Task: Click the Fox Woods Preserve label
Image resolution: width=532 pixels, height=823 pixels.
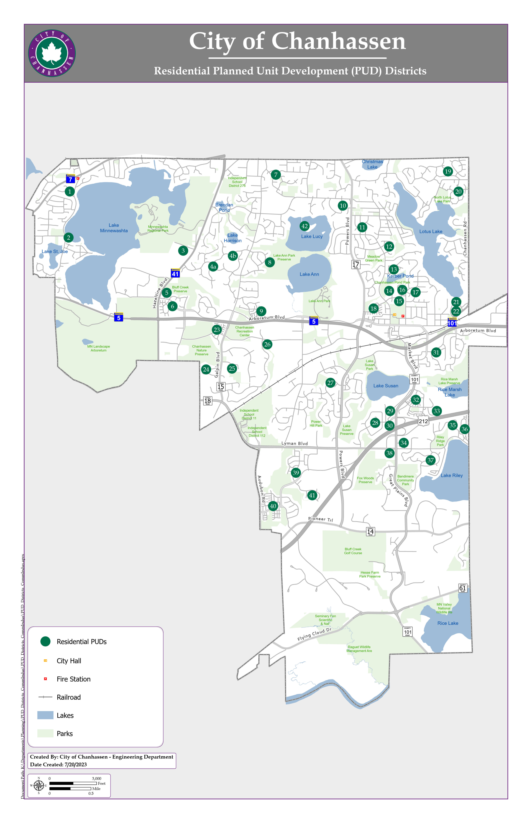Action: 365,480
